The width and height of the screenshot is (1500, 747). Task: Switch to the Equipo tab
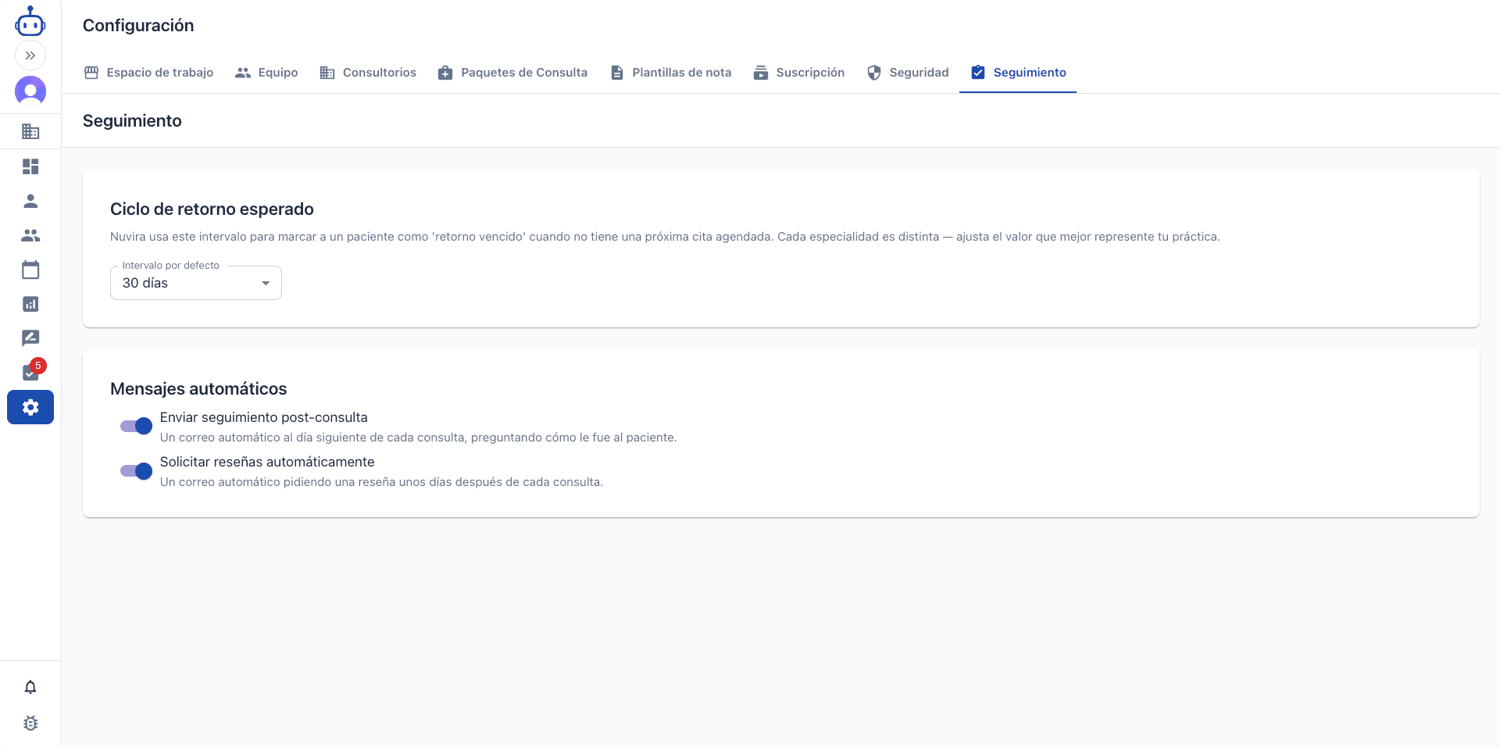(x=266, y=73)
